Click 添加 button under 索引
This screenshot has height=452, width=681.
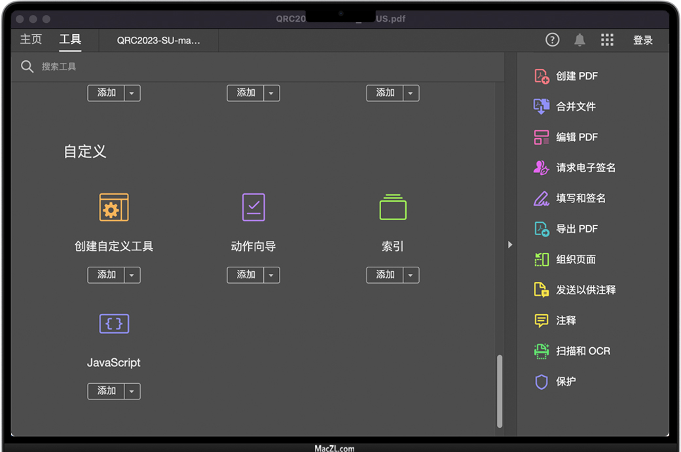385,275
